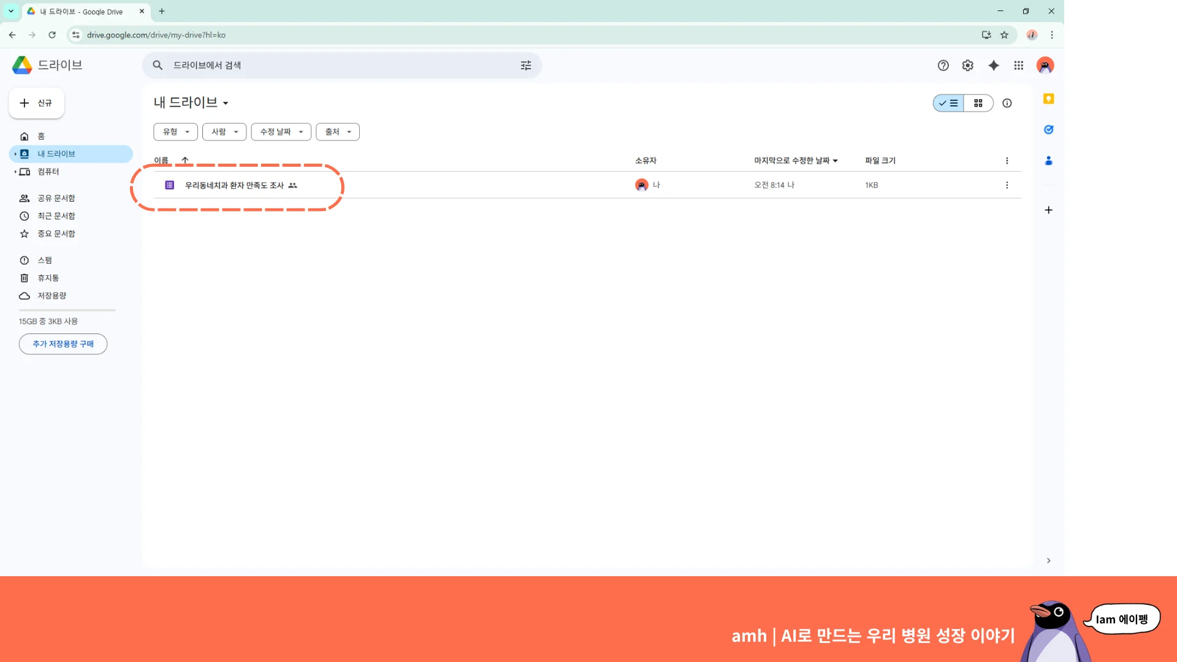This screenshot has height=662, width=1177.
Task: Show the file details info panel
Action: point(1007,103)
